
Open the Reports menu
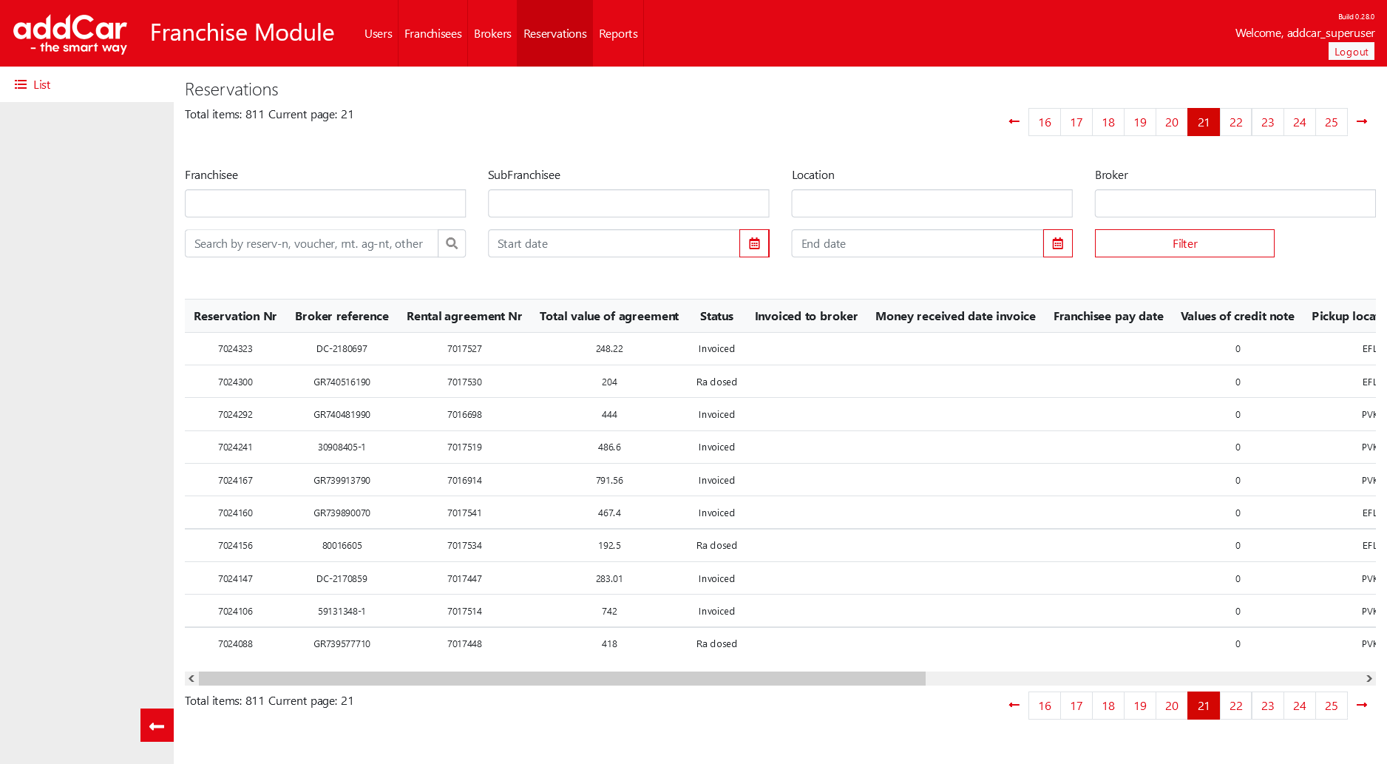(618, 33)
